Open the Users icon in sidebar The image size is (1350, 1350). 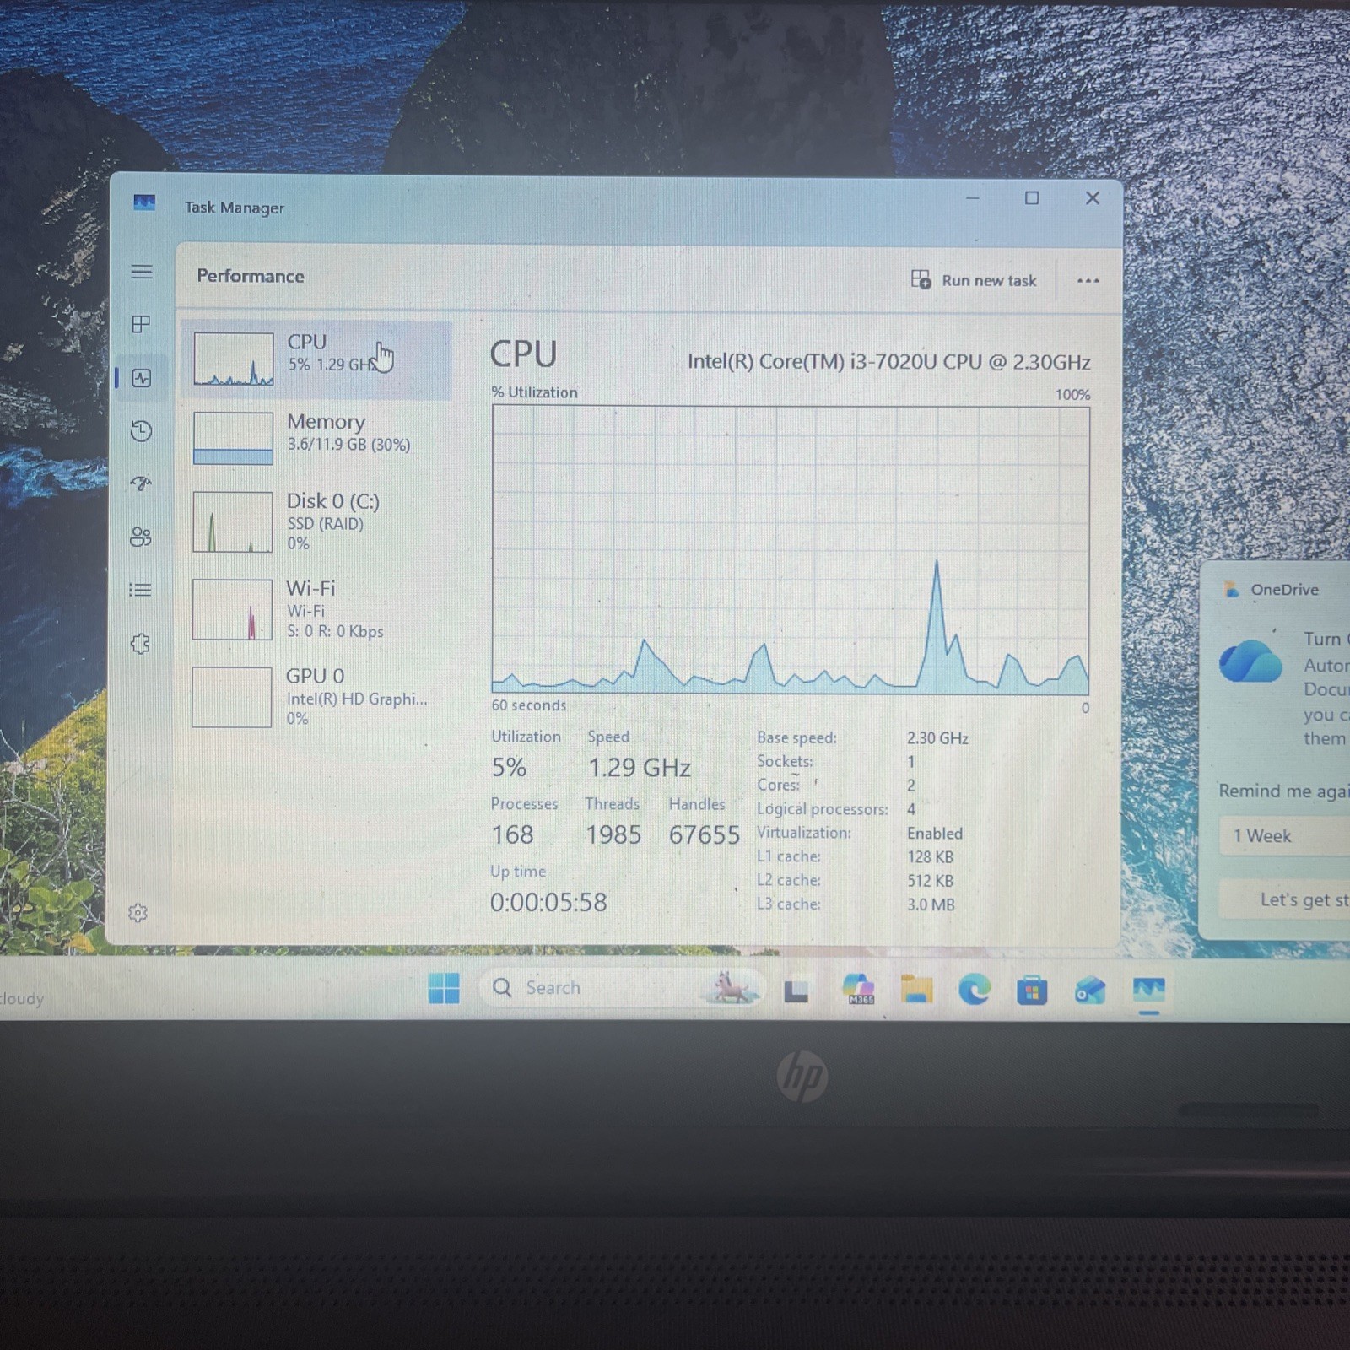point(141,537)
